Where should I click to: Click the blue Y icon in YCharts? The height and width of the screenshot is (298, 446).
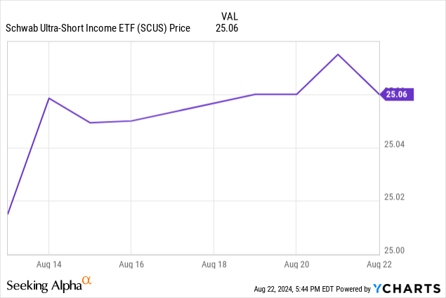(378, 288)
